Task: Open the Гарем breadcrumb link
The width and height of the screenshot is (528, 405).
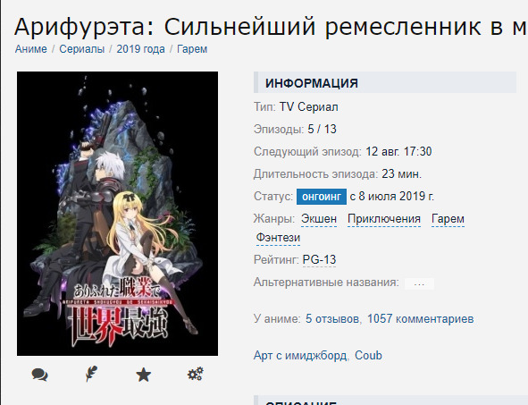Action: (192, 49)
